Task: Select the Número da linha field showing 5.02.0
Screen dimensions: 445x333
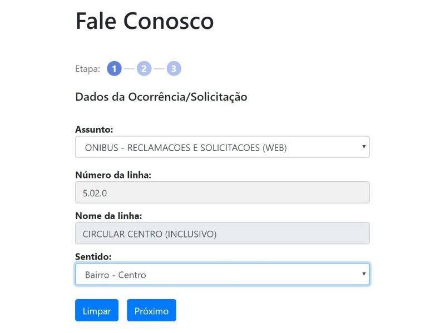Action: [x=222, y=192]
